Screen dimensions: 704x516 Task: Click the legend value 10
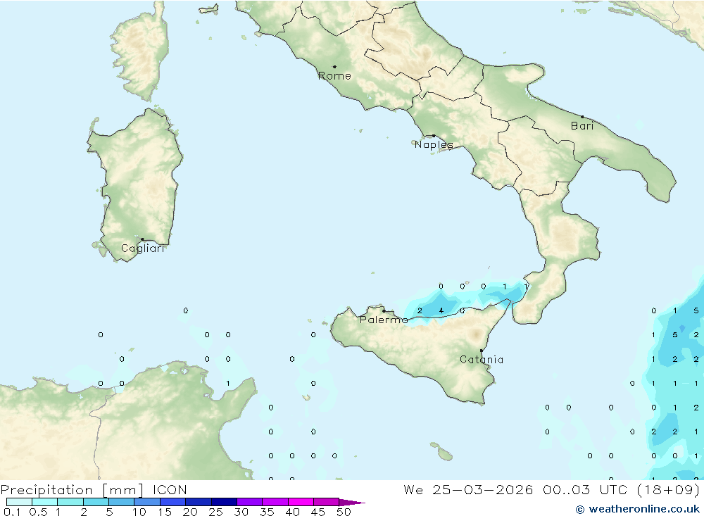[x=139, y=512]
